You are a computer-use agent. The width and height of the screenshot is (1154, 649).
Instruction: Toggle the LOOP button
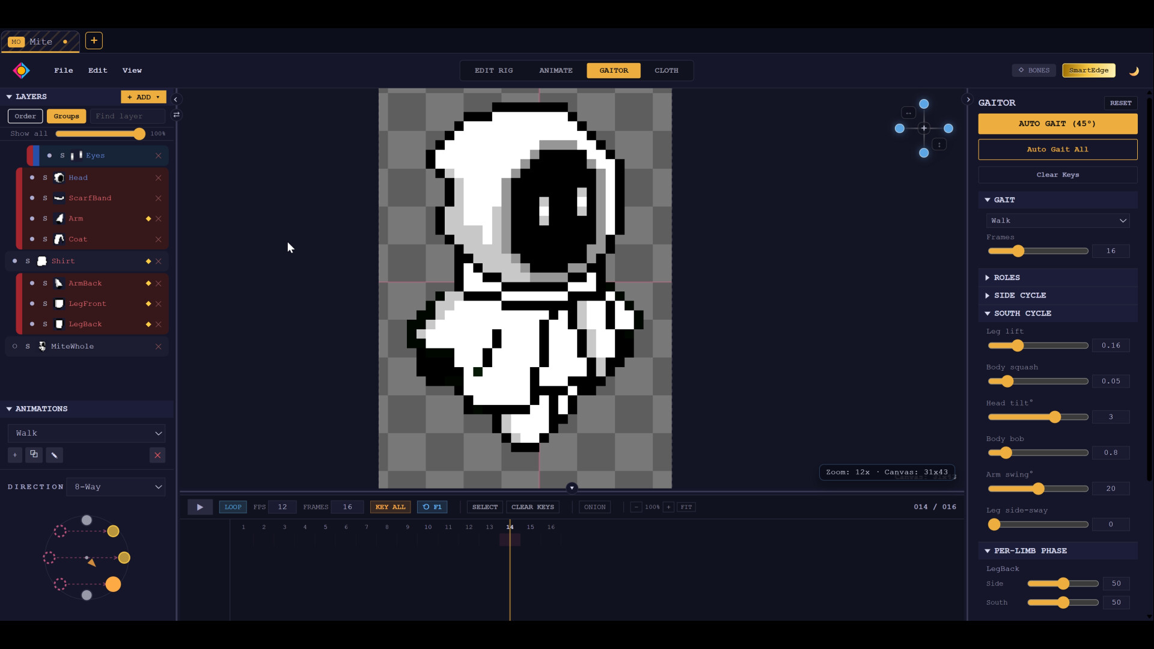point(233,507)
